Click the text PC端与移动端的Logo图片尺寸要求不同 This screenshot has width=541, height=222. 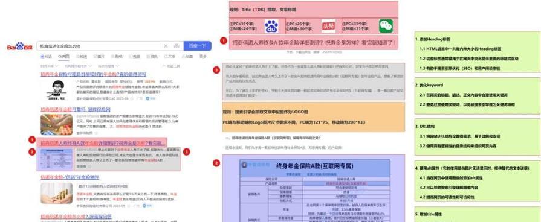(294, 122)
